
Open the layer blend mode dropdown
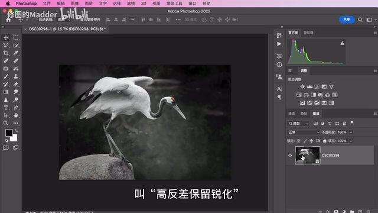point(304,132)
